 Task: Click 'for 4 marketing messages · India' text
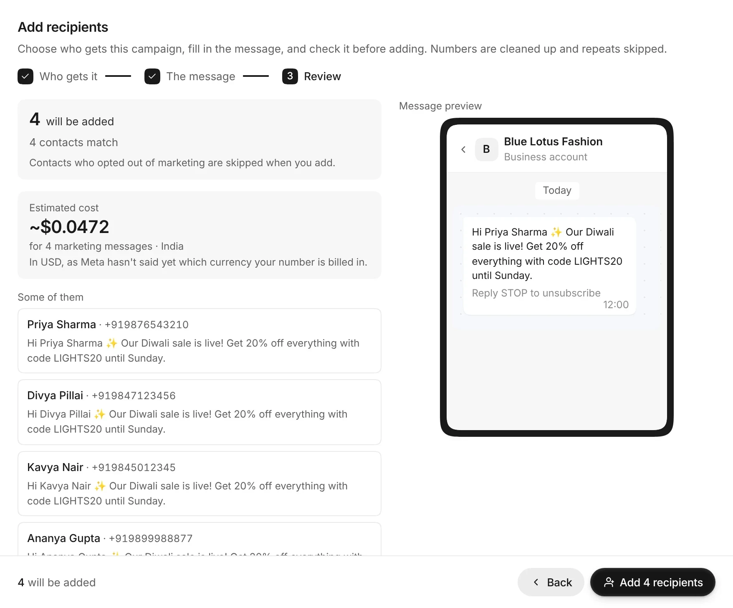pyautogui.click(x=106, y=246)
